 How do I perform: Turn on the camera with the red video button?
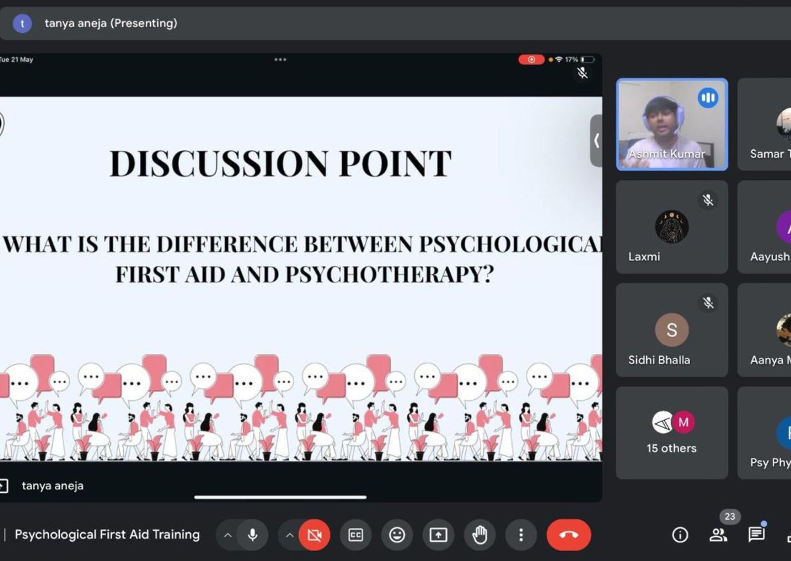pyautogui.click(x=314, y=535)
